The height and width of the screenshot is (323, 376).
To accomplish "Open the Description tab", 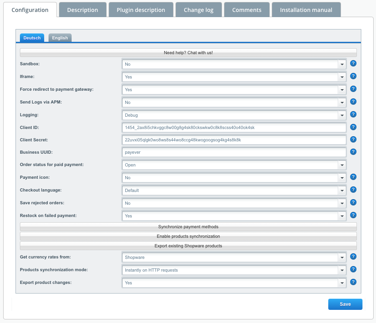I will pyautogui.click(x=82, y=10).
